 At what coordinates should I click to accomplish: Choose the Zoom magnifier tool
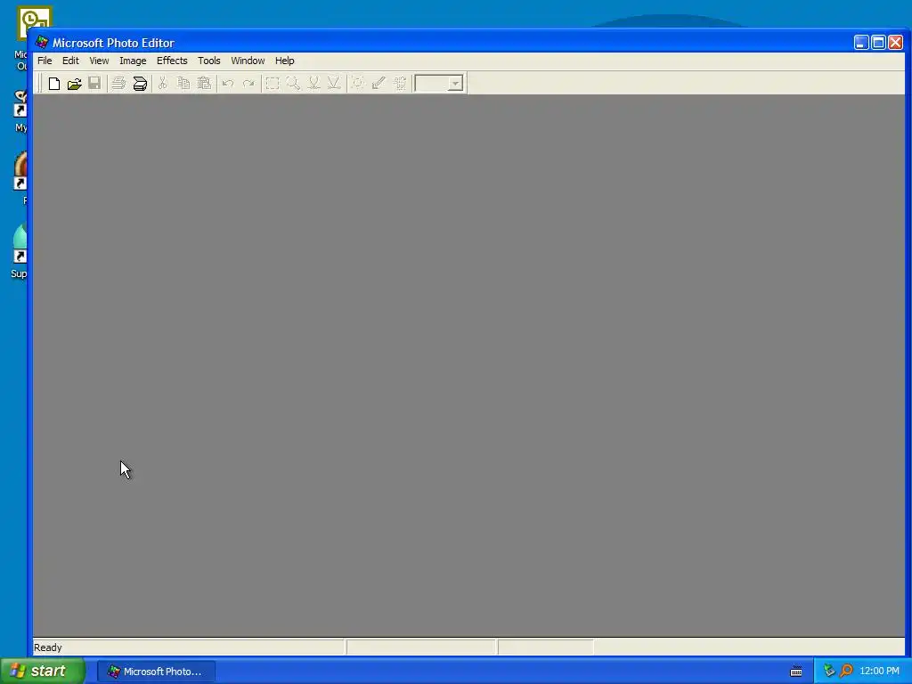(292, 83)
